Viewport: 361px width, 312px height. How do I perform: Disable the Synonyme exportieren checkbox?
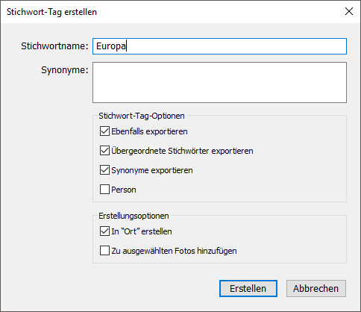click(x=104, y=170)
